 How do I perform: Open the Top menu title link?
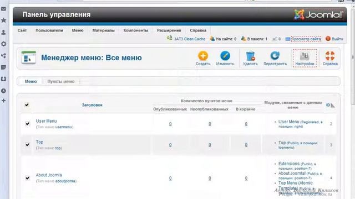(39, 142)
